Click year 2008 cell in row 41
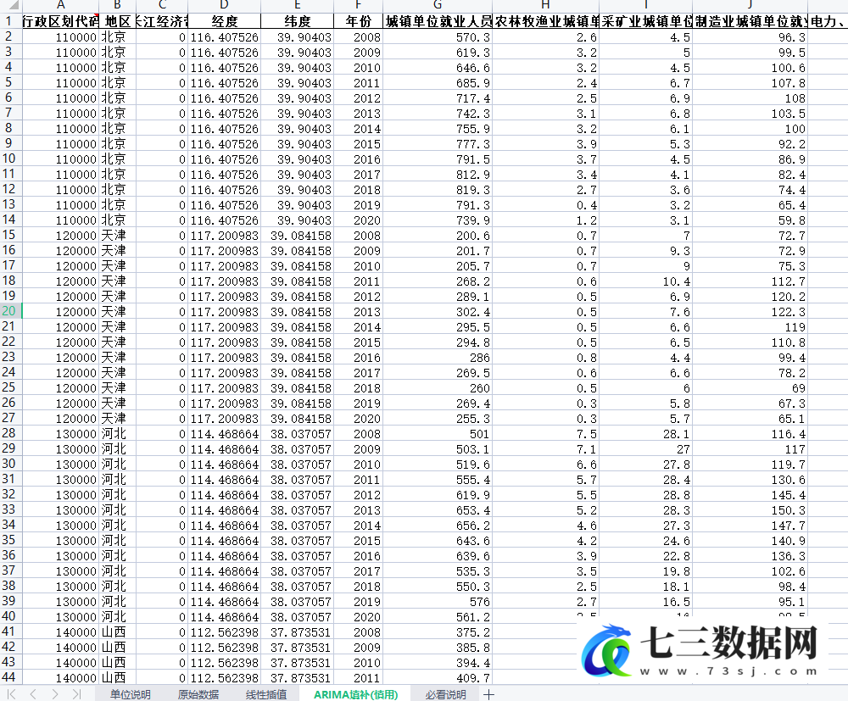This screenshot has height=701, width=848. click(358, 631)
